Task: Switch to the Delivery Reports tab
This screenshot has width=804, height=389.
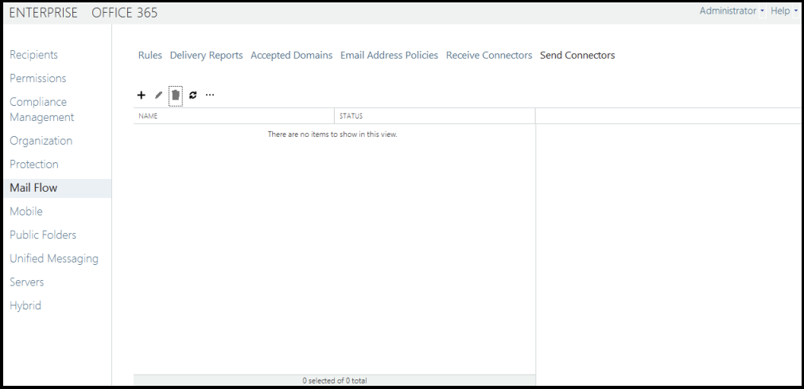Action: [206, 56]
